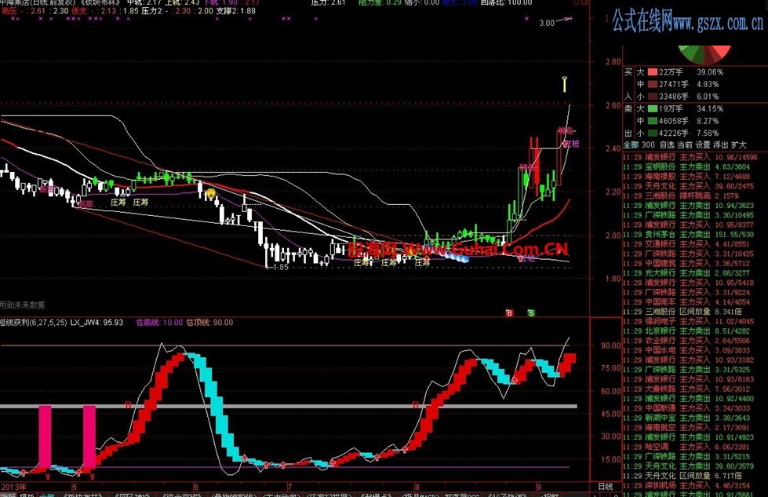
Task: Click the small buy-order dark red swatch
Action: pyautogui.click(x=653, y=97)
